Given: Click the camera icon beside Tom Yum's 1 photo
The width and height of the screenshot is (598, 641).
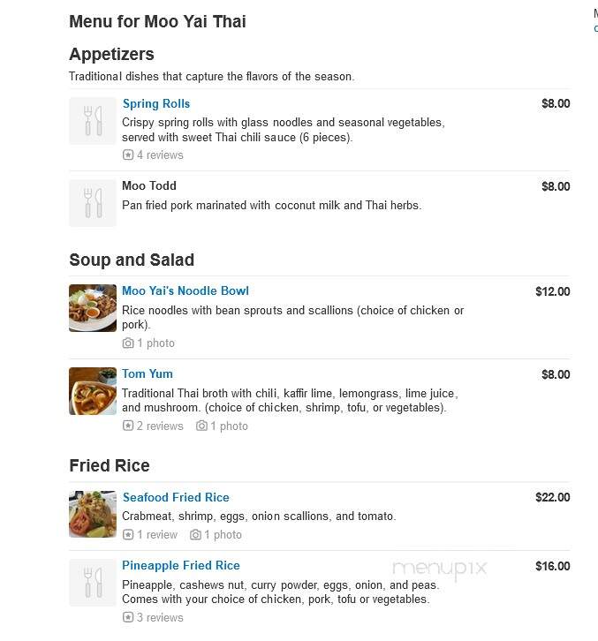Looking at the screenshot, I should pyautogui.click(x=201, y=426).
